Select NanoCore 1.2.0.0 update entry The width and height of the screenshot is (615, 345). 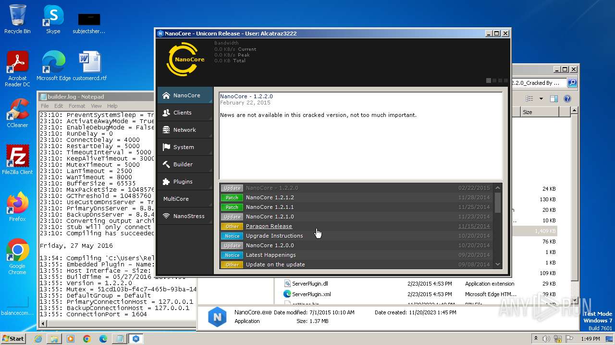tap(356, 245)
